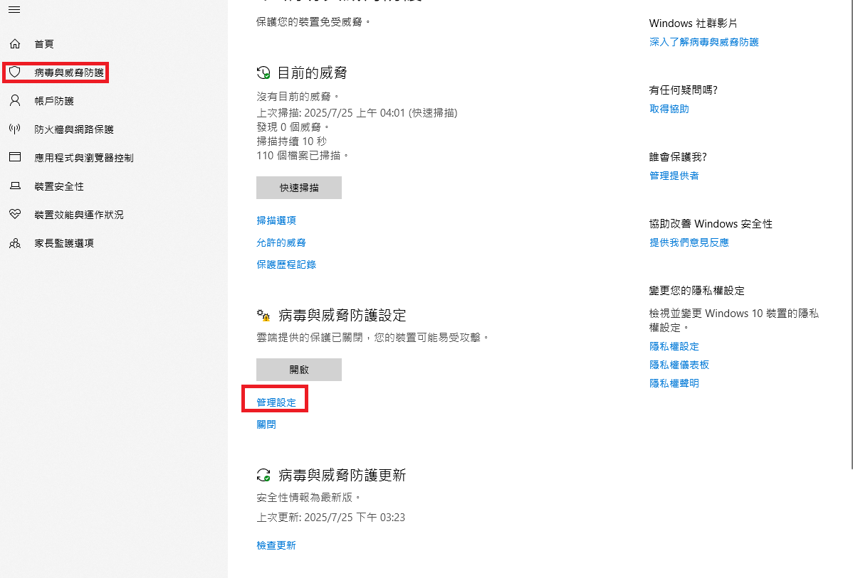Viewport: 853px width, 578px height.
Task: Go to 帳戶防護 section
Action: (54, 101)
